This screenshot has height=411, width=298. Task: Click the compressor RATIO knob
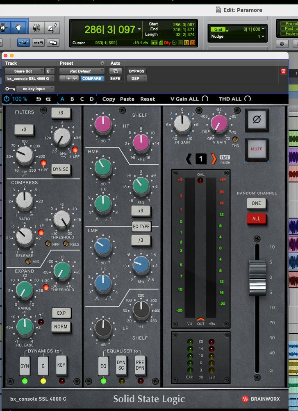[x=25, y=201]
